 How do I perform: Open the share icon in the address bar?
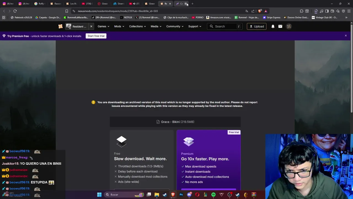pyautogui.click(x=253, y=11)
